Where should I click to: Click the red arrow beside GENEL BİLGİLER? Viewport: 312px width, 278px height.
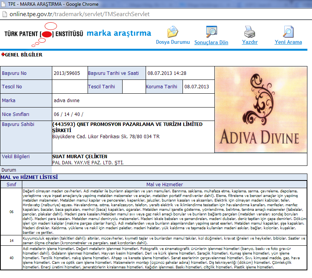(3, 54)
